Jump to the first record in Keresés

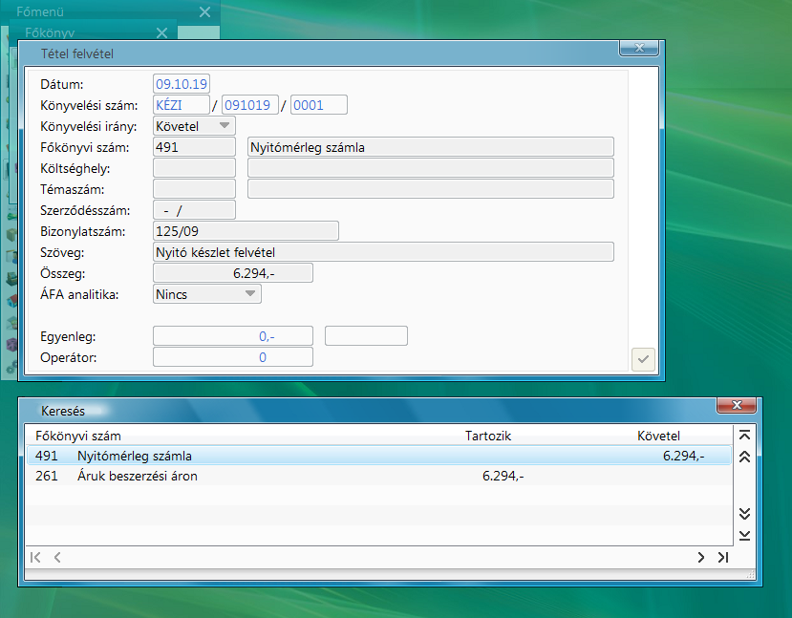(x=36, y=557)
